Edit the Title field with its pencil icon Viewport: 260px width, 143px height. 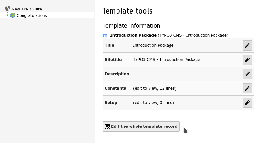[x=247, y=45]
